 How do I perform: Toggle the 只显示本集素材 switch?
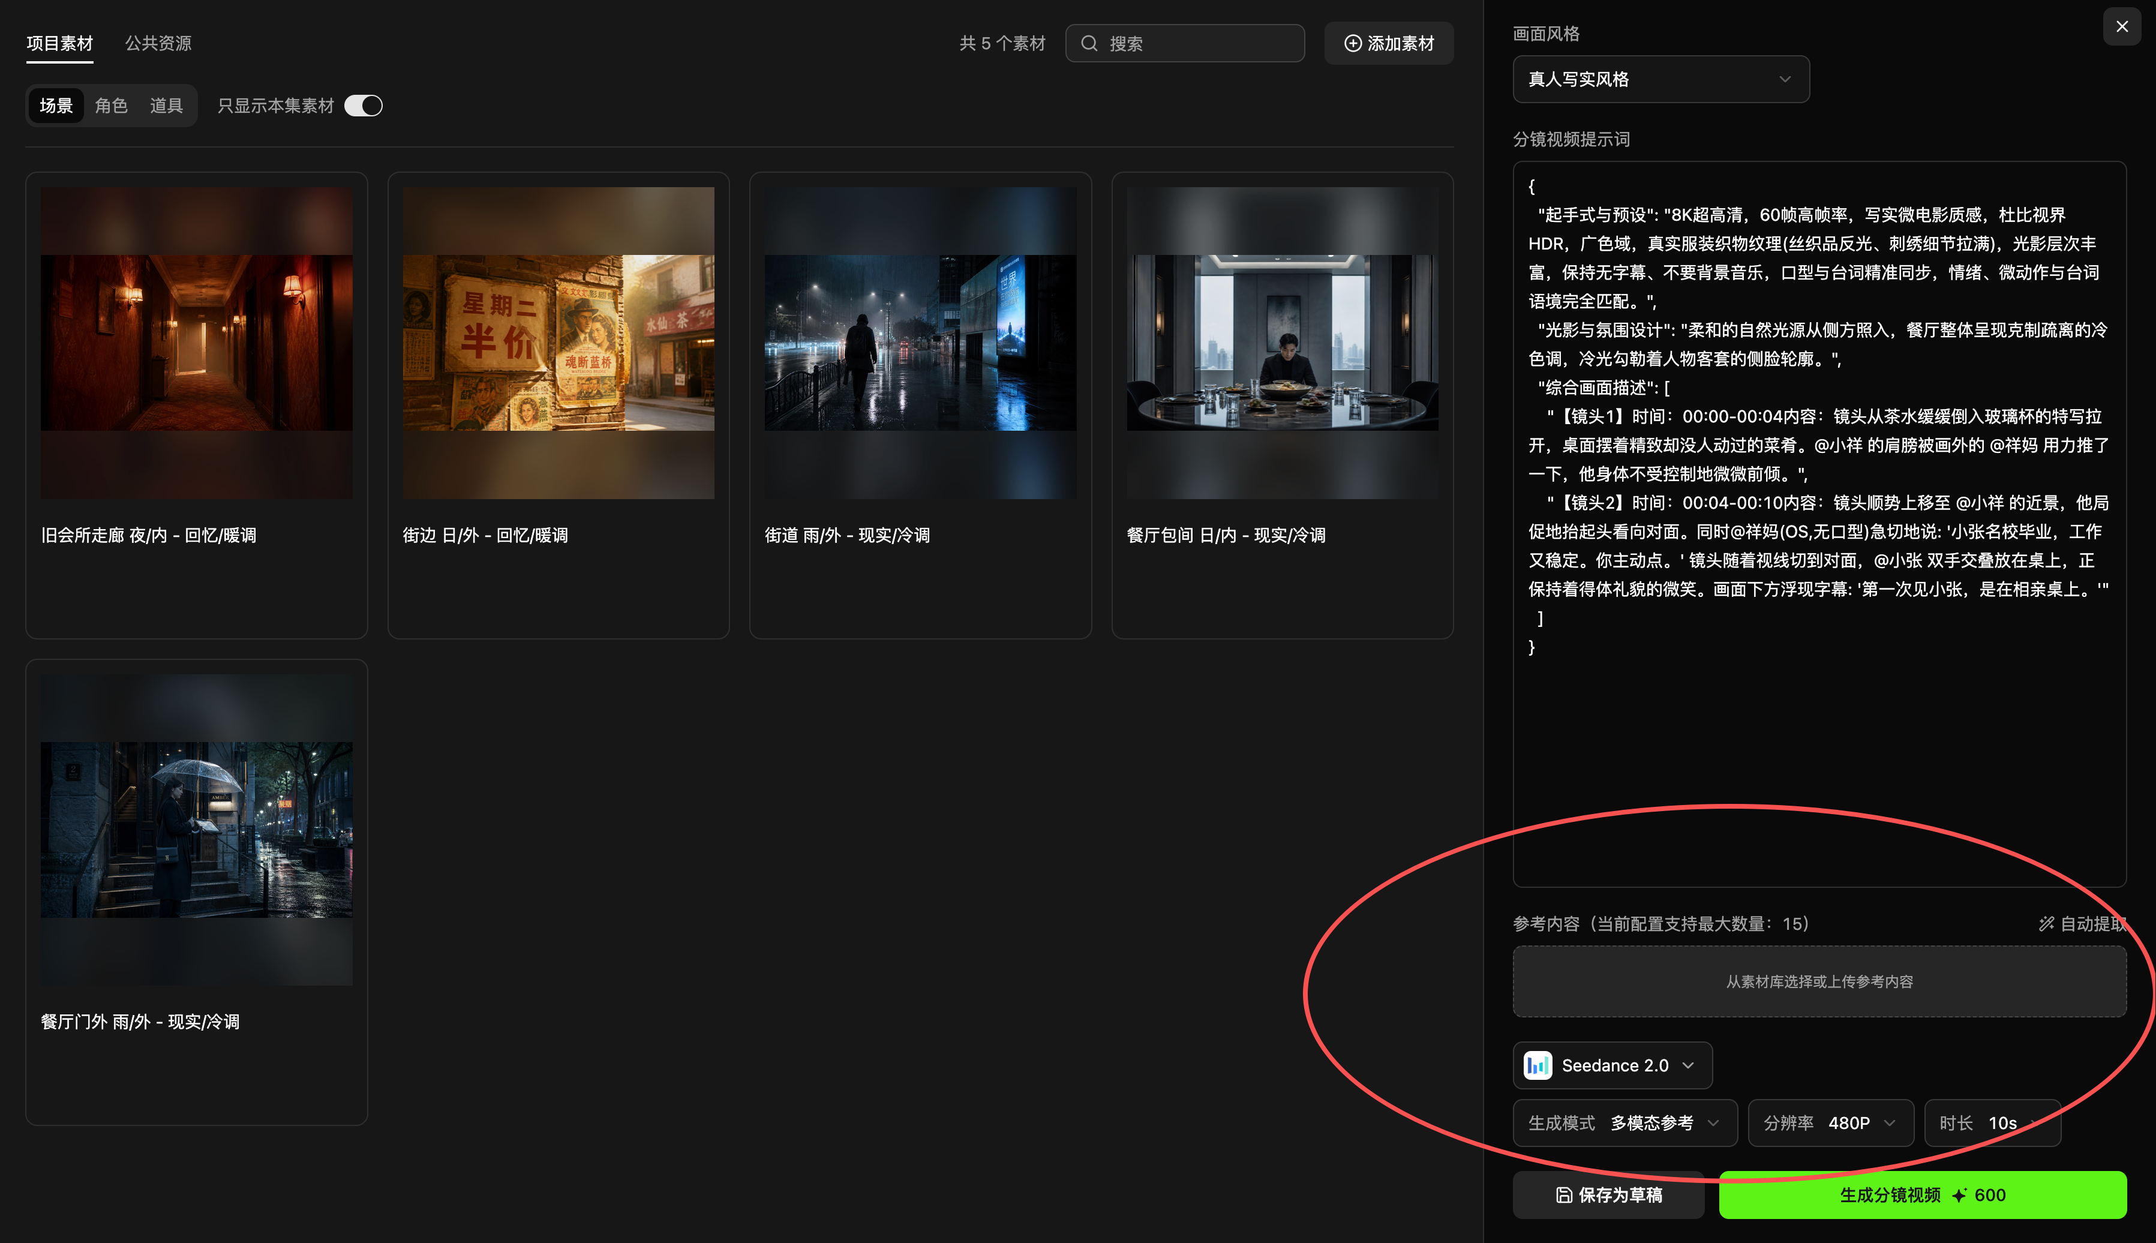(363, 105)
